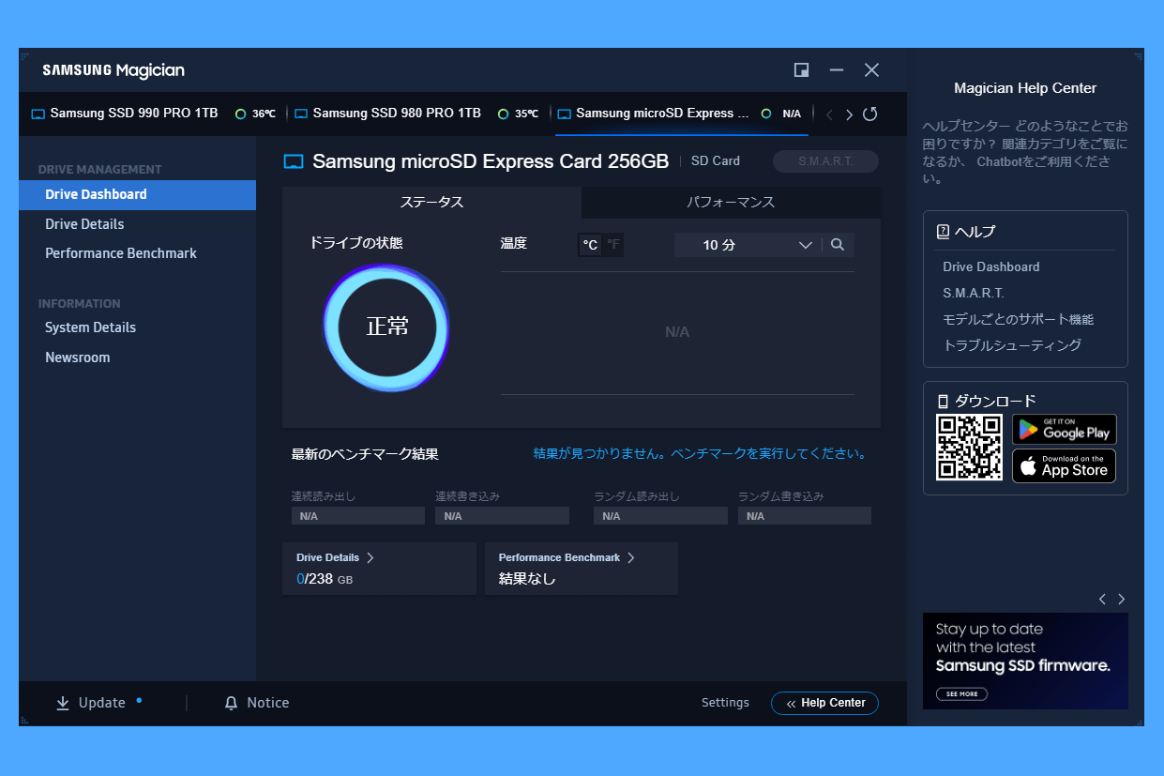Image resolution: width=1164 pixels, height=776 pixels.
Task: Open Performance Benchmark in the sidebar
Action: [x=121, y=253]
